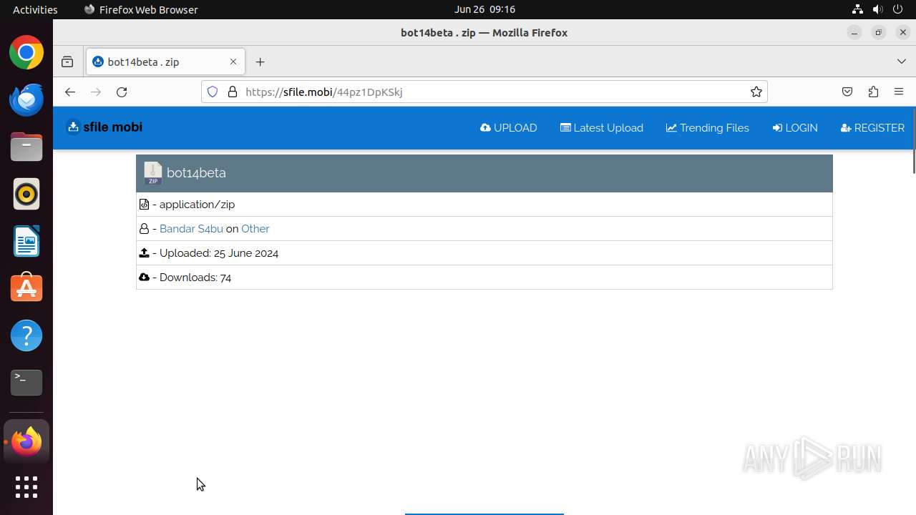Viewport: 916px width, 515px height.
Task: Open the REGISTER page
Action: click(872, 128)
